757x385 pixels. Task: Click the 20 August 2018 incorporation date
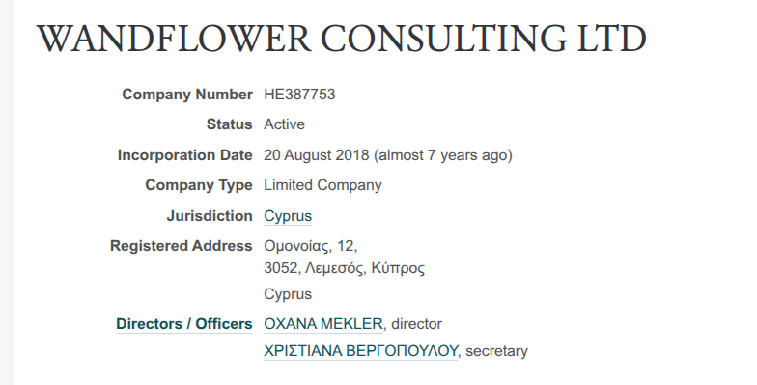[x=317, y=155]
